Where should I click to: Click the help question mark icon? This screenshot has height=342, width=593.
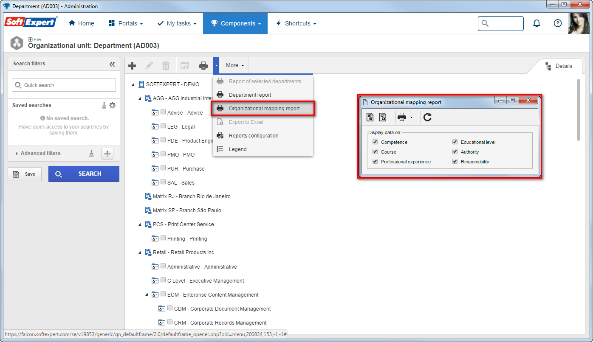point(558,23)
